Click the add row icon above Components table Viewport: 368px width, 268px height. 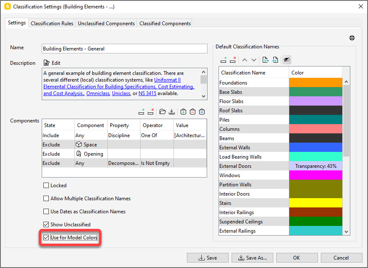pyautogui.click(x=141, y=111)
